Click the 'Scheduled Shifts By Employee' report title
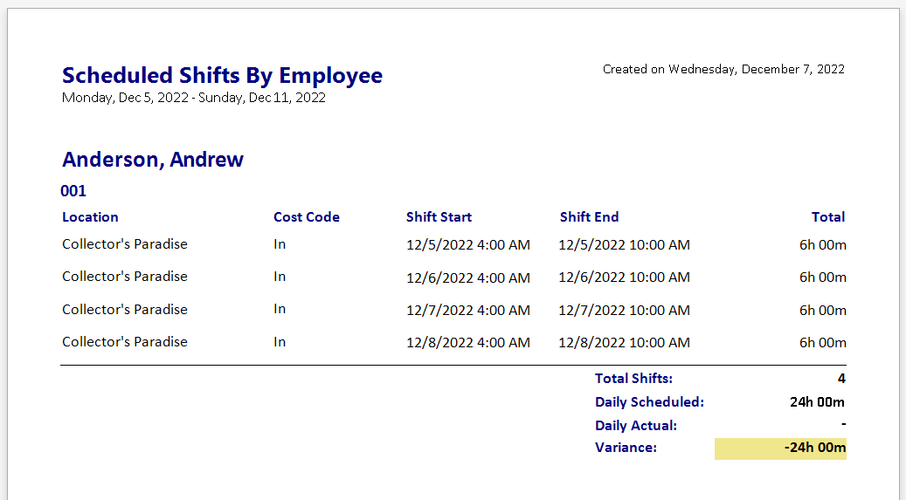 (223, 76)
